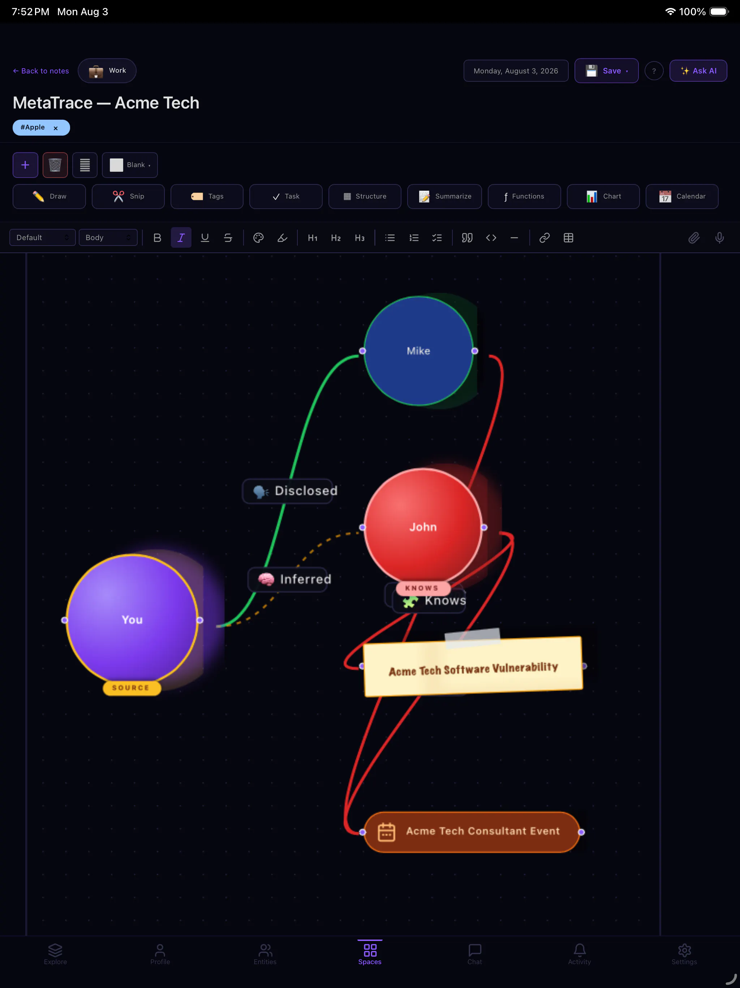Insert a bulleted list
Viewport: 740px width, 988px height.
tap(390, 238)
